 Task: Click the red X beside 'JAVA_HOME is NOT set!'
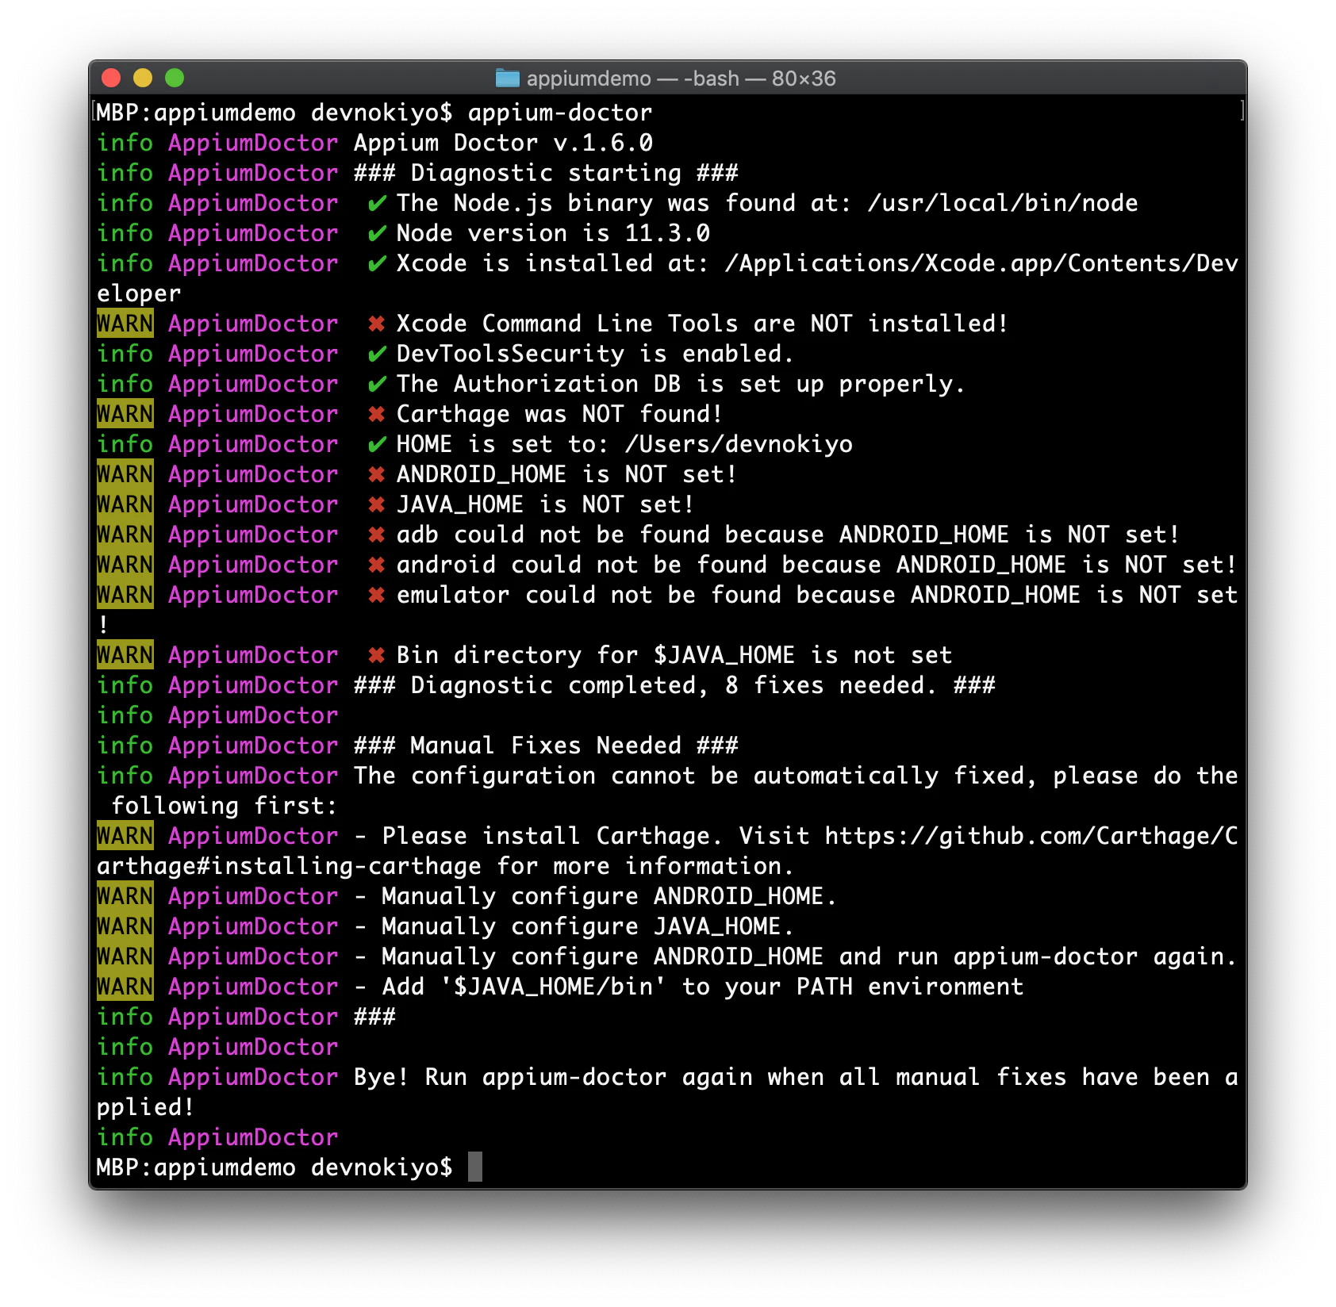click(377, 504)
